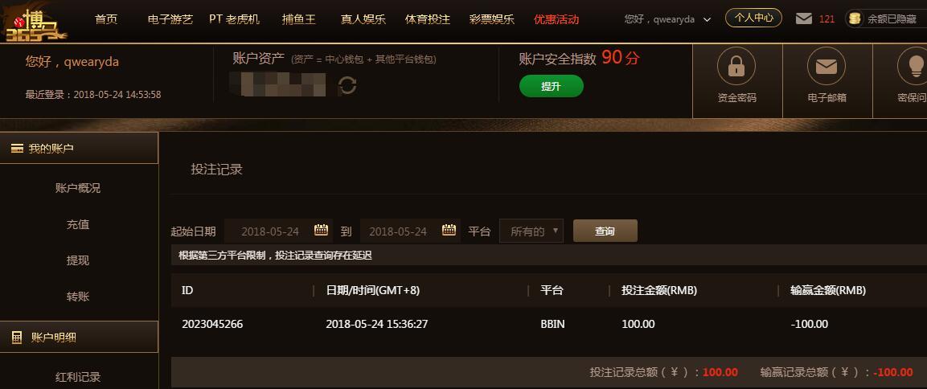This screenshot has height=389, width=927.
Task: Expand the qwearyda user dropdown arrow
Action: (707, 19)
